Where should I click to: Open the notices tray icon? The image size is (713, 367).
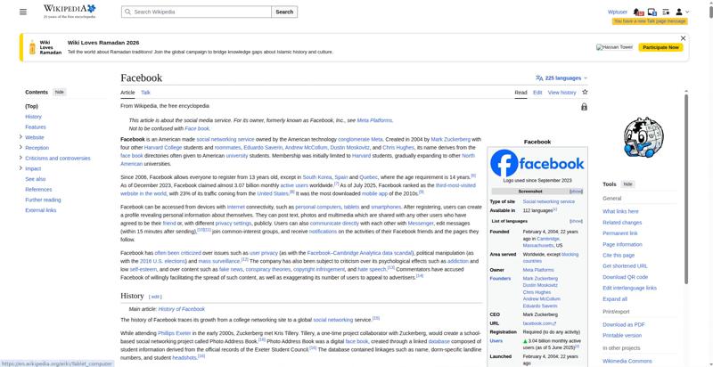pyautogui.click(x=653, y=12)
